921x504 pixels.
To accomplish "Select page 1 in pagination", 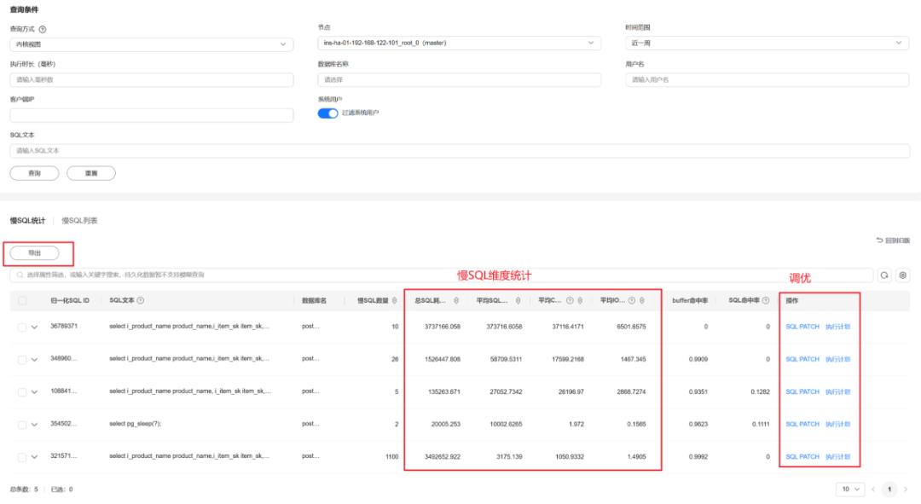I will (889, 490).
